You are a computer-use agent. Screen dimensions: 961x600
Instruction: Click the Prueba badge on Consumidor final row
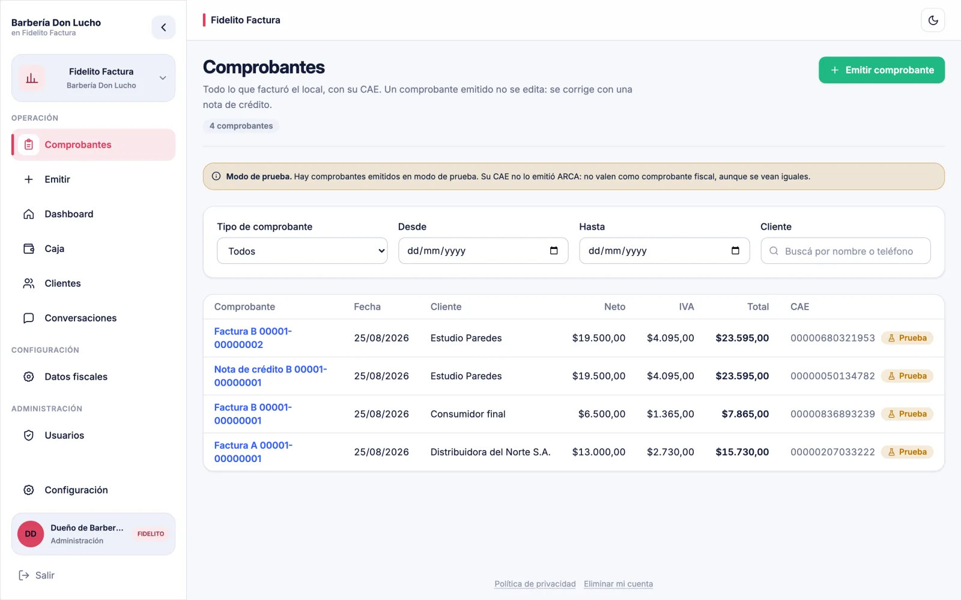[907, 414]
